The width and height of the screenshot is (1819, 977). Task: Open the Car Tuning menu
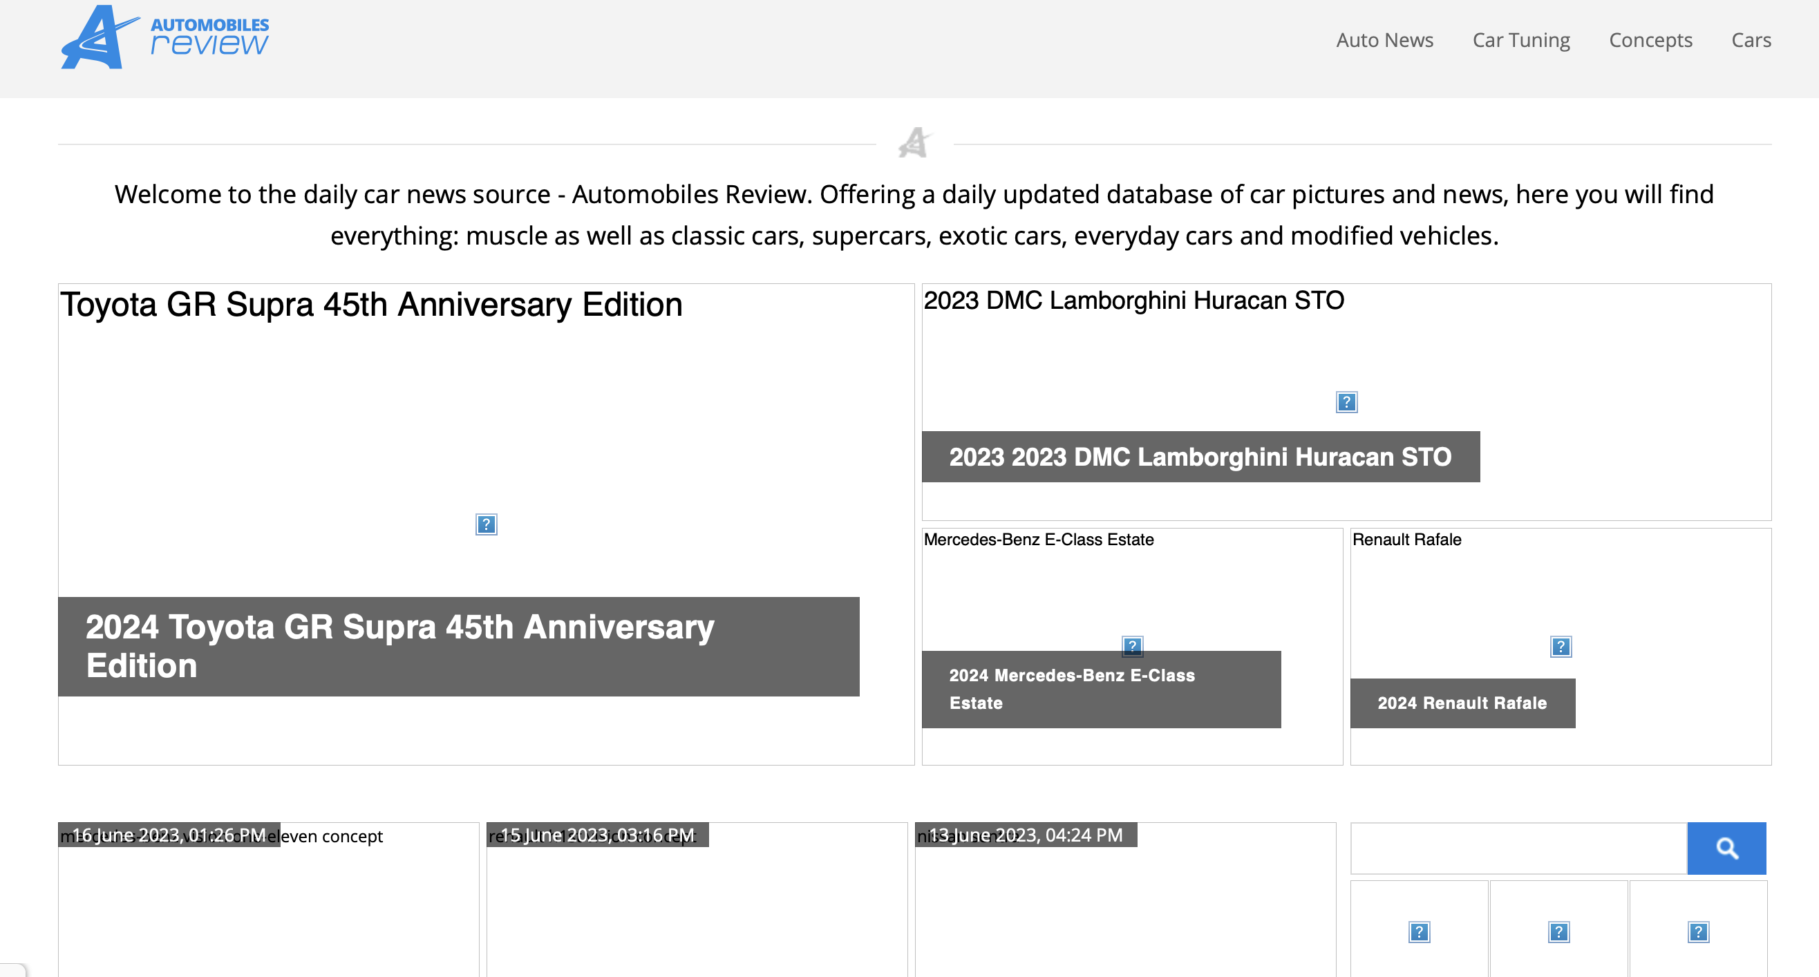(1520, 40)
